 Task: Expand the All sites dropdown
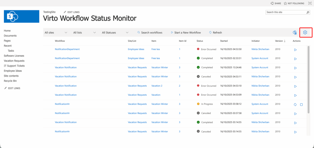click(56, 33)
